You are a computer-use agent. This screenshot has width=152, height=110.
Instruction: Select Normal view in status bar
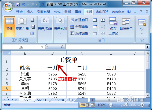83,105
